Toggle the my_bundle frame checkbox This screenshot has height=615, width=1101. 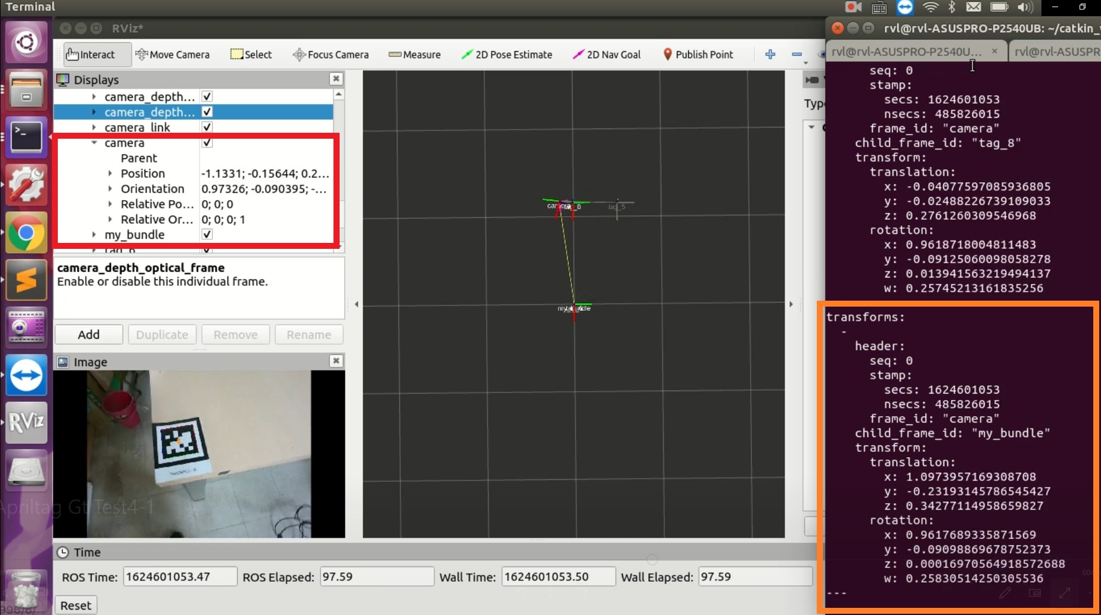[207, 234]
